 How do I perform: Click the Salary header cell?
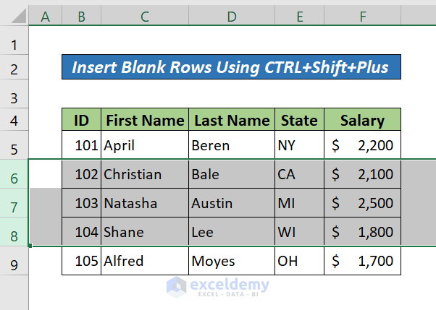coord(362,120)
